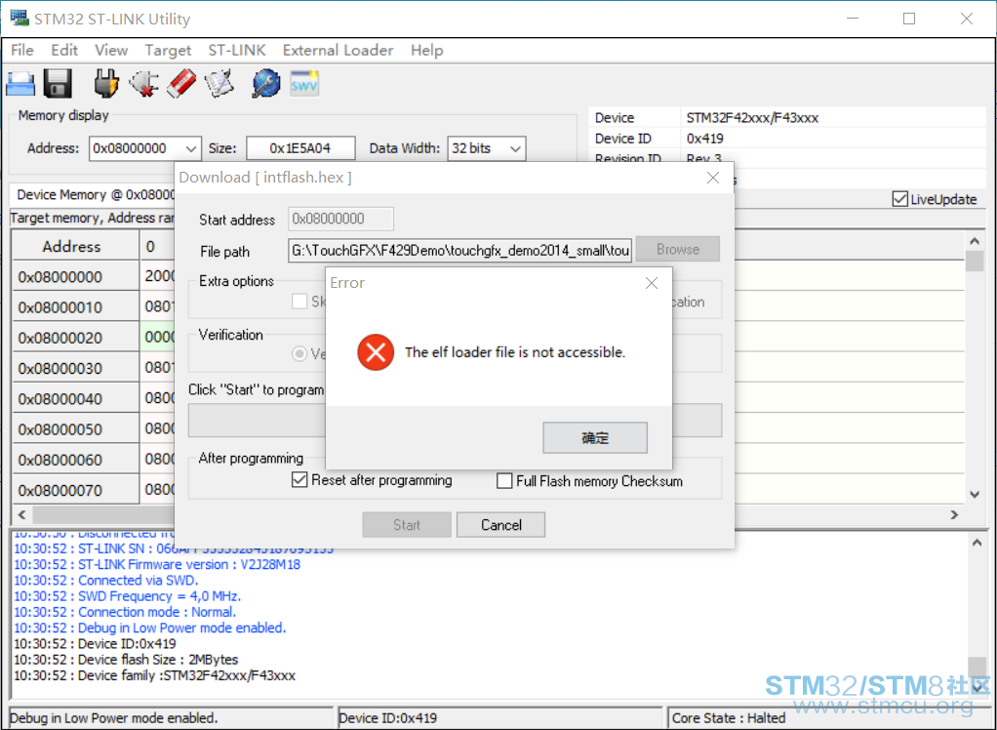Select address row 0x08000060
The width and height of the screenshot is (997, 730).
click(75, 460)
